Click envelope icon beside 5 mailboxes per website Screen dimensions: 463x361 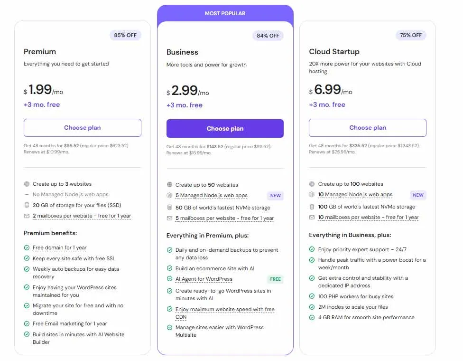pos(169,218)
